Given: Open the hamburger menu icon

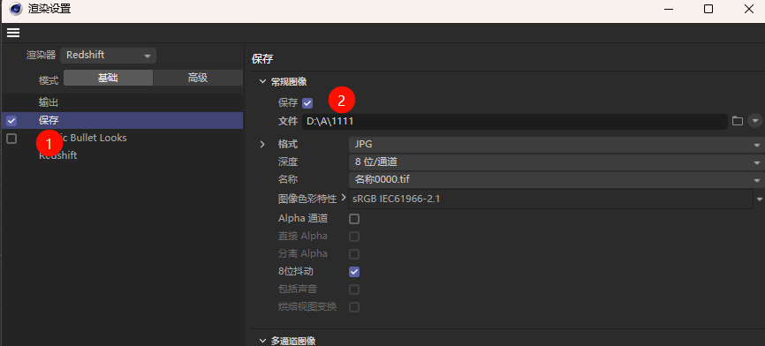Looking at the screenshot, I should pyautogui.click(x=12, y=33).
